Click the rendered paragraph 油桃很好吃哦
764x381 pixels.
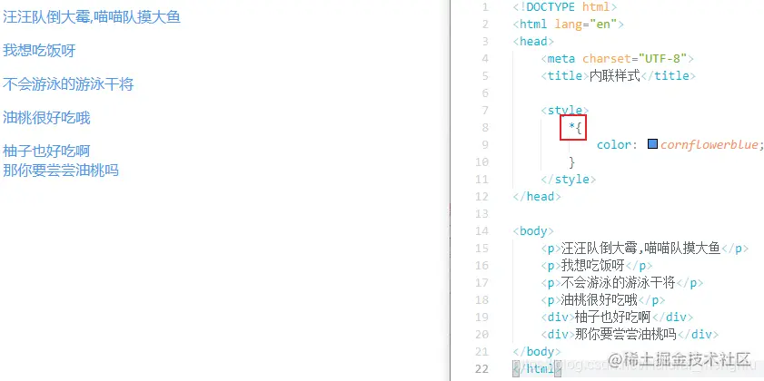tap(46, 118)
